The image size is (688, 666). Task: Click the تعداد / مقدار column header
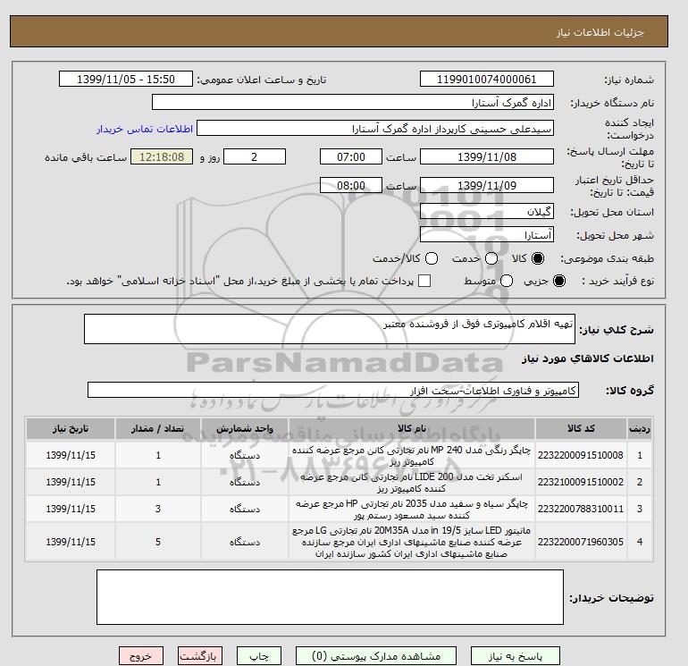click(158, 428)
